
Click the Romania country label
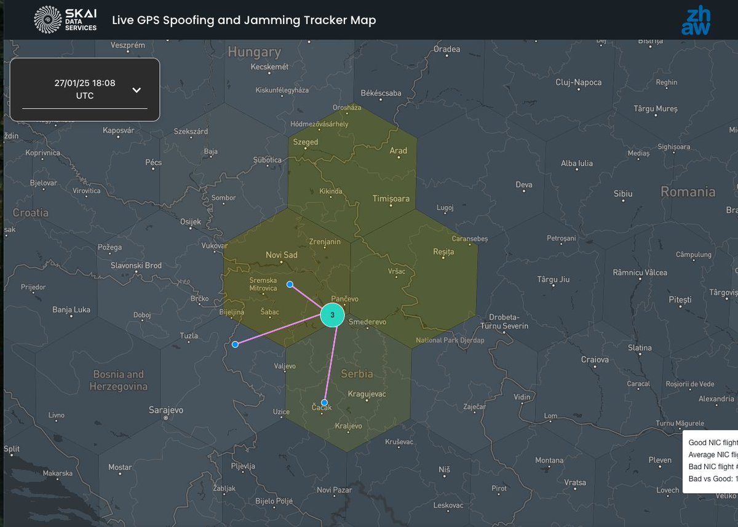coord(688,191)
